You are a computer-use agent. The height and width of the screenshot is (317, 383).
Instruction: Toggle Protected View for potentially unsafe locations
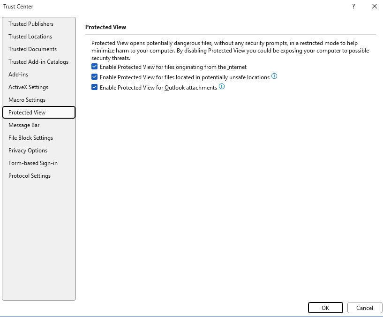[x=95, y=77]
